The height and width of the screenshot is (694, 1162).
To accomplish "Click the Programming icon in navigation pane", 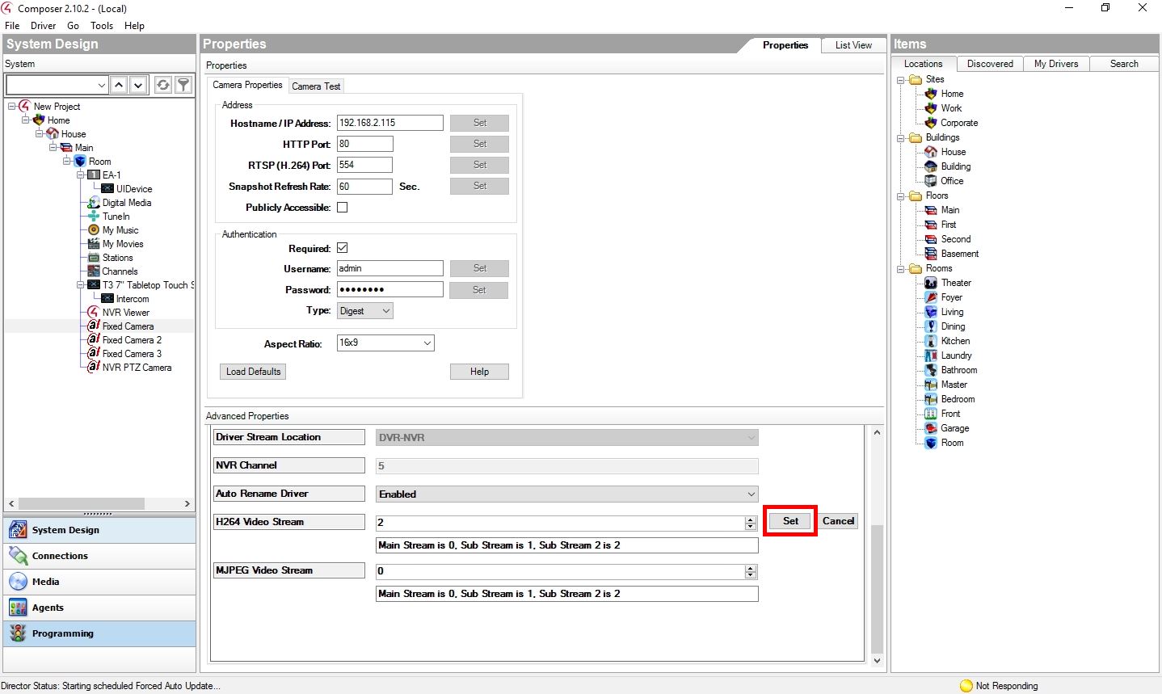I will click(18, 633).
